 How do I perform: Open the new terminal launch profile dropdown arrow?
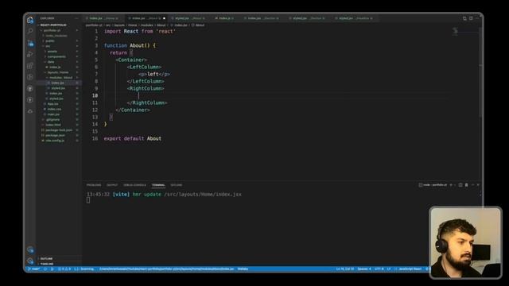click(x=455, y=185)
